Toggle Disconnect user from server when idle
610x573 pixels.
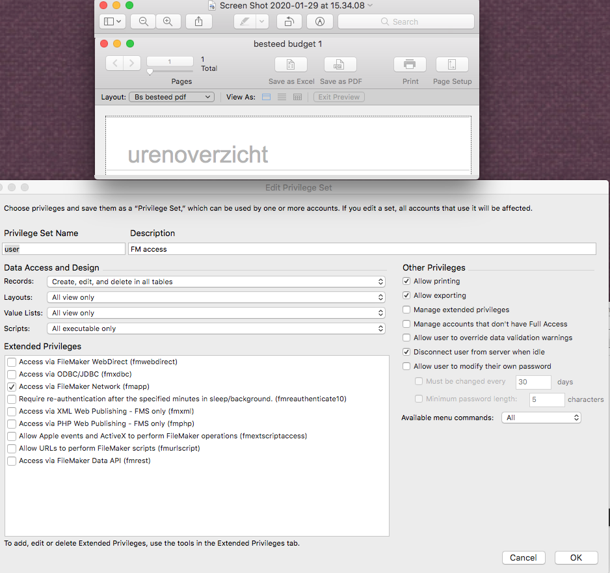coord(406,352)
